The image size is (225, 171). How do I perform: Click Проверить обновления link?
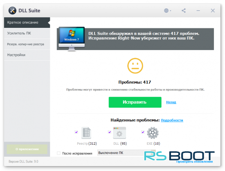click(194, 162)
